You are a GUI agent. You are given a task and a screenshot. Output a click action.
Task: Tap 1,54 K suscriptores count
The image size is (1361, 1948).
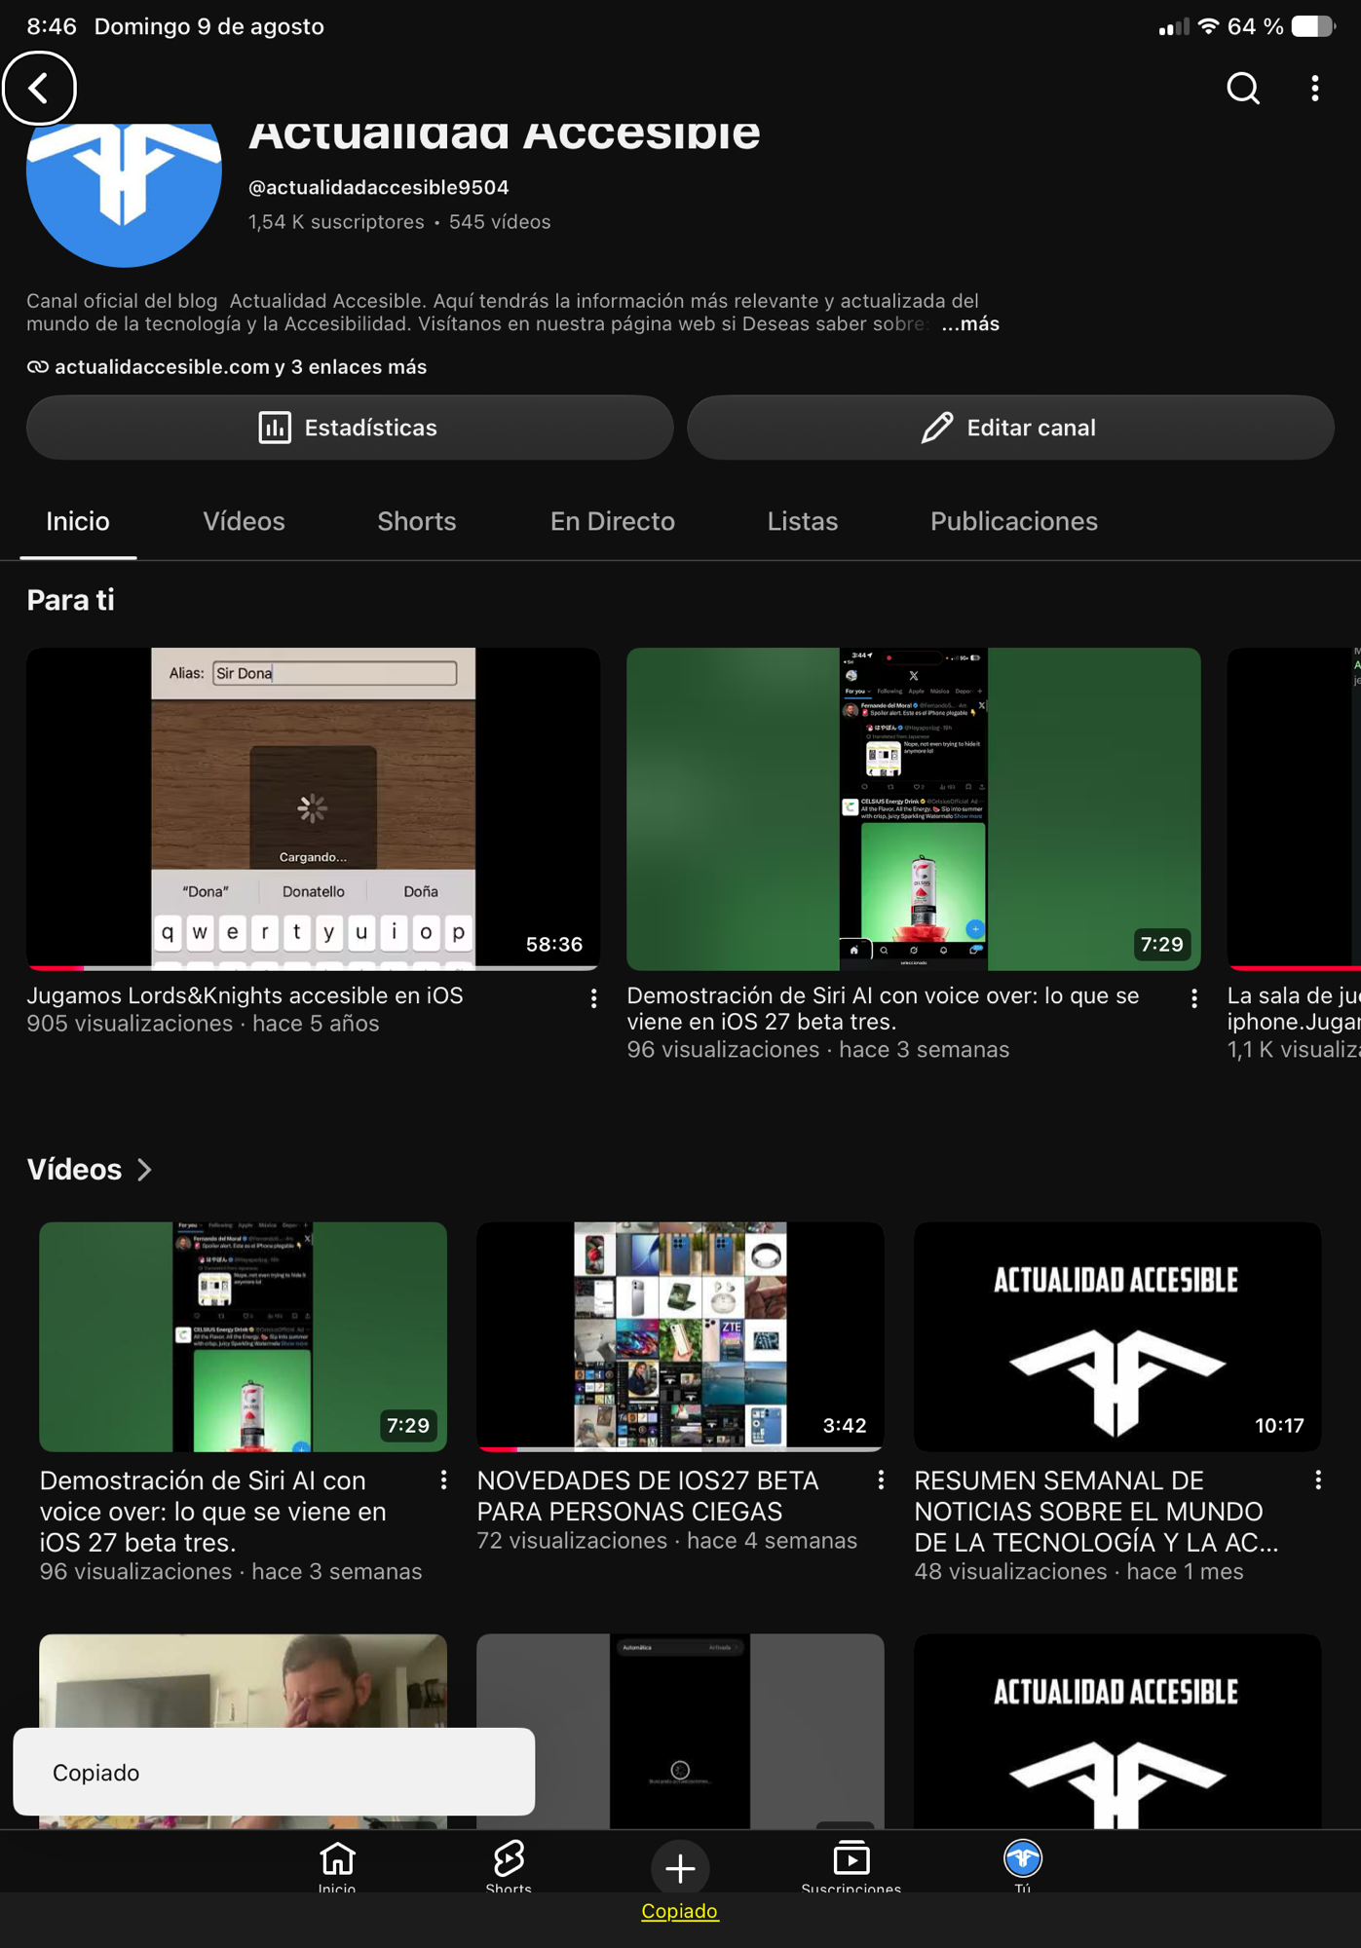tap(336, 222)
